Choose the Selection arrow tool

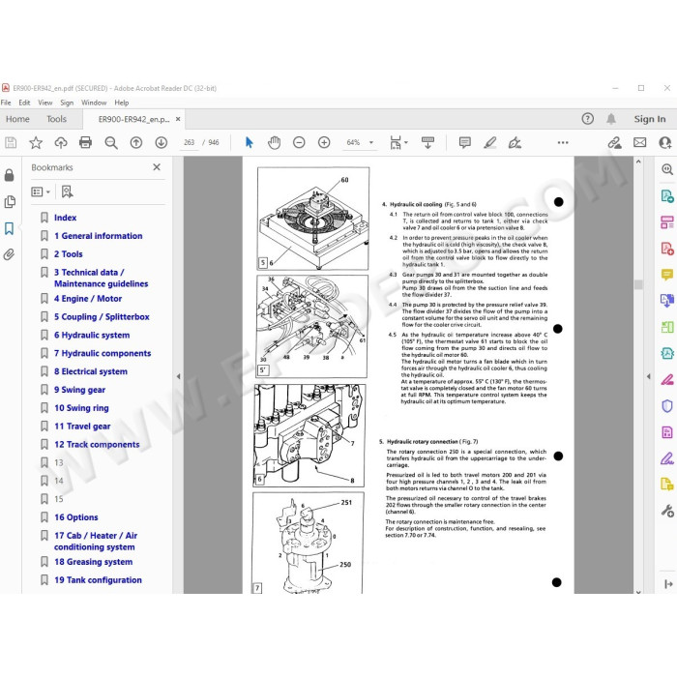point(250,142)
